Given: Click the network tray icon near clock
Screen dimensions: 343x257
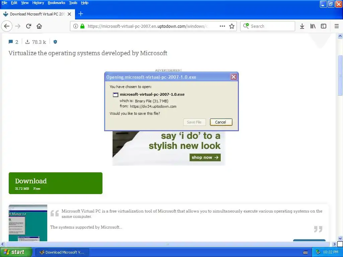Looking at the screenshot, I should (318, 252).
